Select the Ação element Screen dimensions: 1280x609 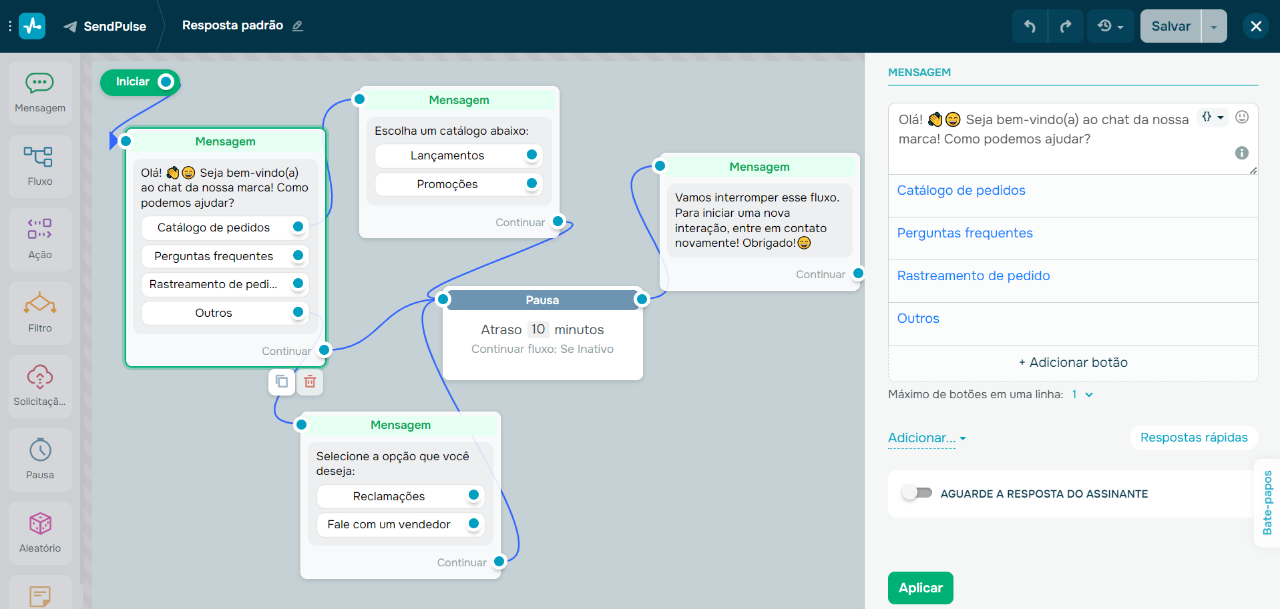click(39, 239)
